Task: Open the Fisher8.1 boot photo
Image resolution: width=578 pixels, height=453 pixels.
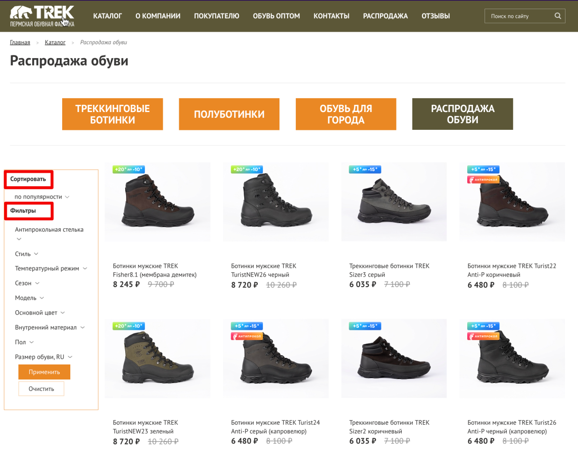Action: point(158,202)
